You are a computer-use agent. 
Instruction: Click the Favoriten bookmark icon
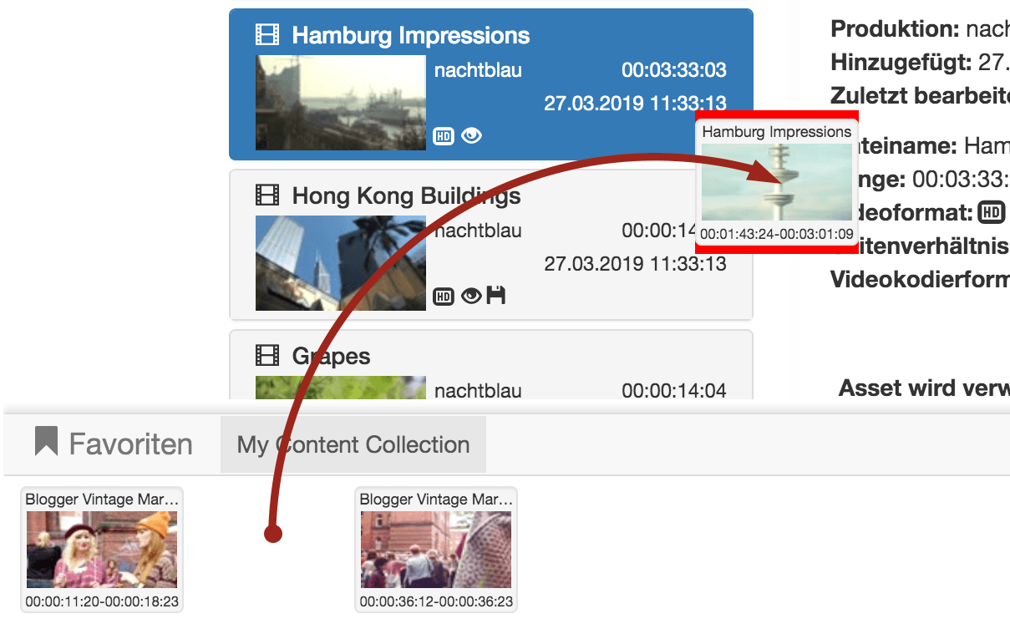46,442
